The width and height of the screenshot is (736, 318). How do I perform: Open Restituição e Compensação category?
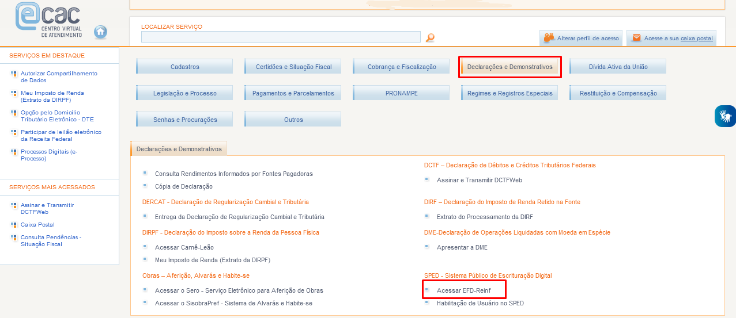(618, 93)
